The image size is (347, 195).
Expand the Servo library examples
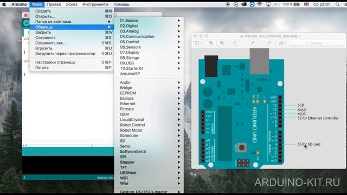149,146
